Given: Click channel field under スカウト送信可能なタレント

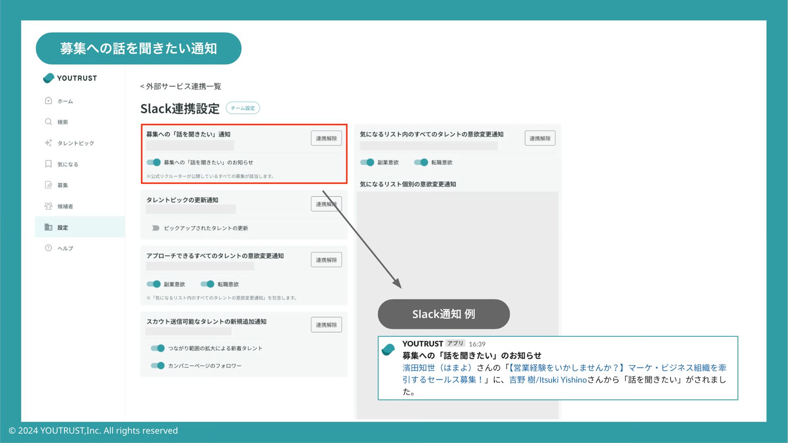Looking at the screenshot, I should tap(188, 331).
